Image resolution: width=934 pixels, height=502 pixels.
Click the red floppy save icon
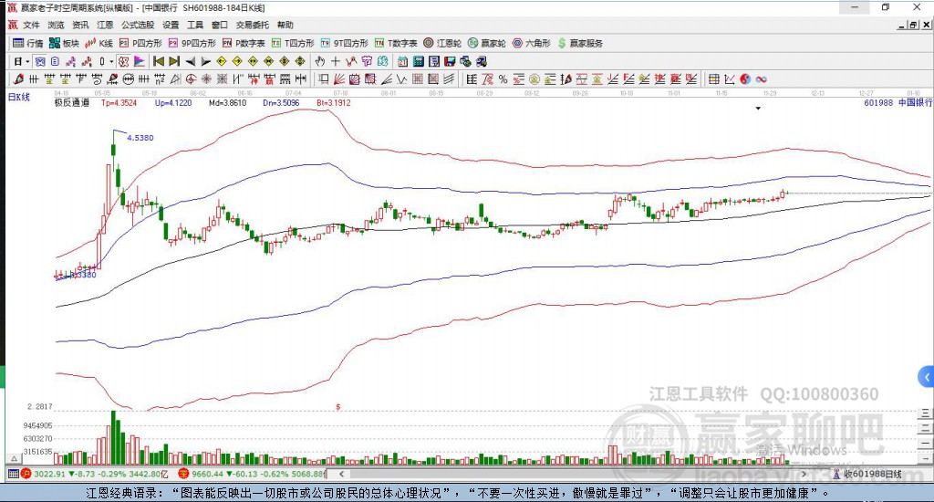450,61
